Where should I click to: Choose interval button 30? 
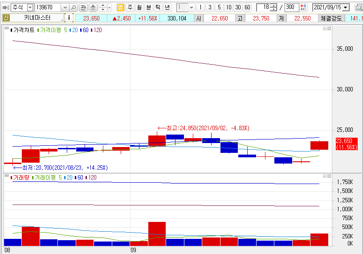click(x=238, y=8)
